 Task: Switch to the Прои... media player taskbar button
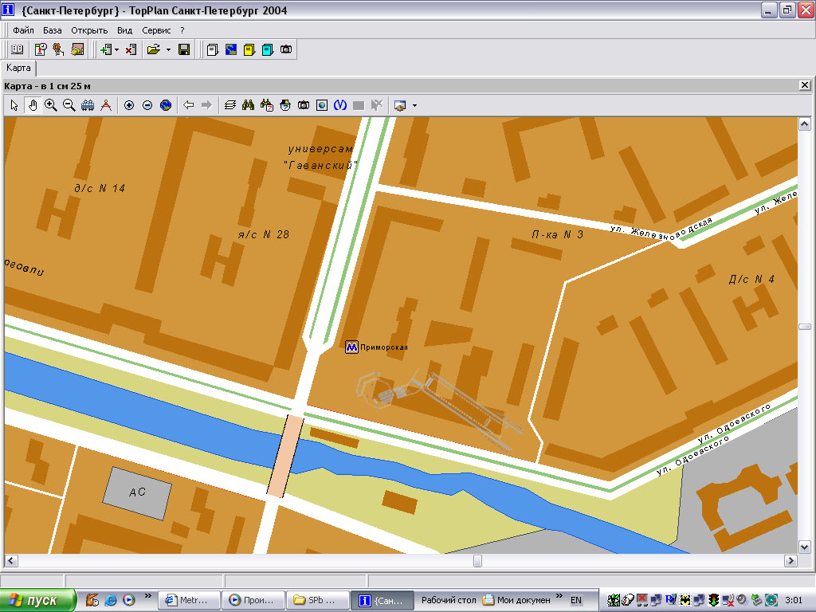253,600
